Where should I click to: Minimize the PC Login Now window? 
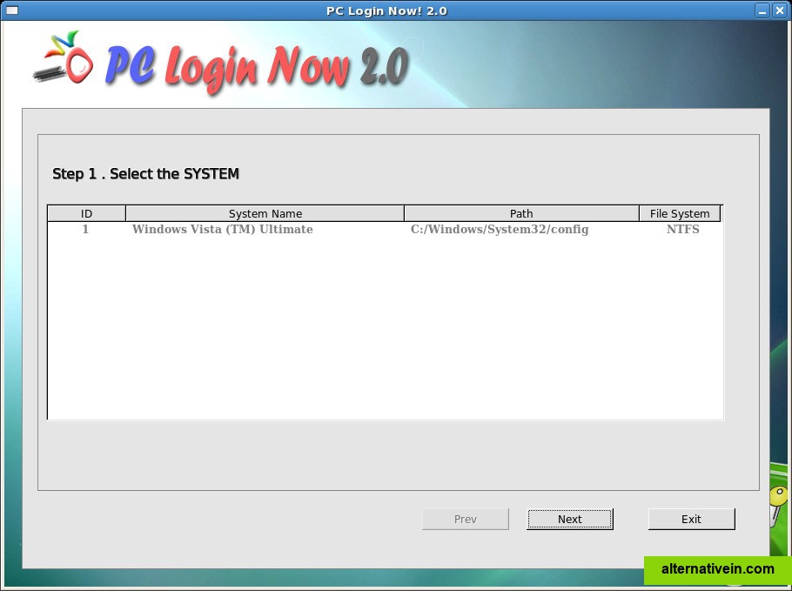[762, 10]
